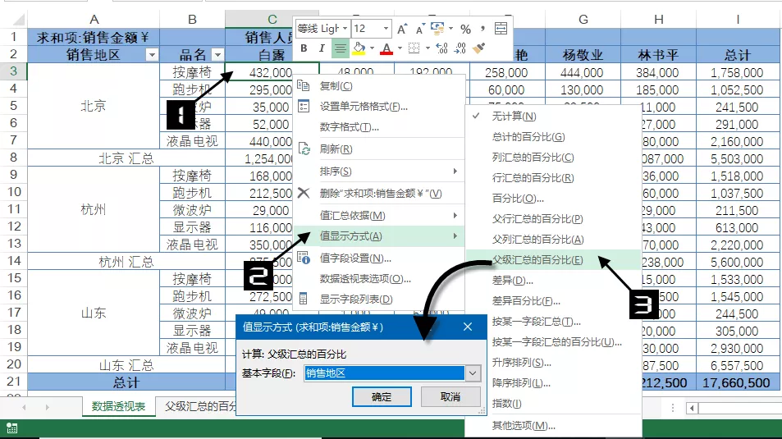The height and width of the screenshot is (439, 782).
Task: Confirm dialog with 确定 button
Action: coord(382,396)
